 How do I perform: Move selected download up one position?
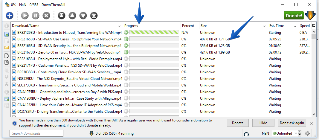pyautogui.click(x=72, y=16)
